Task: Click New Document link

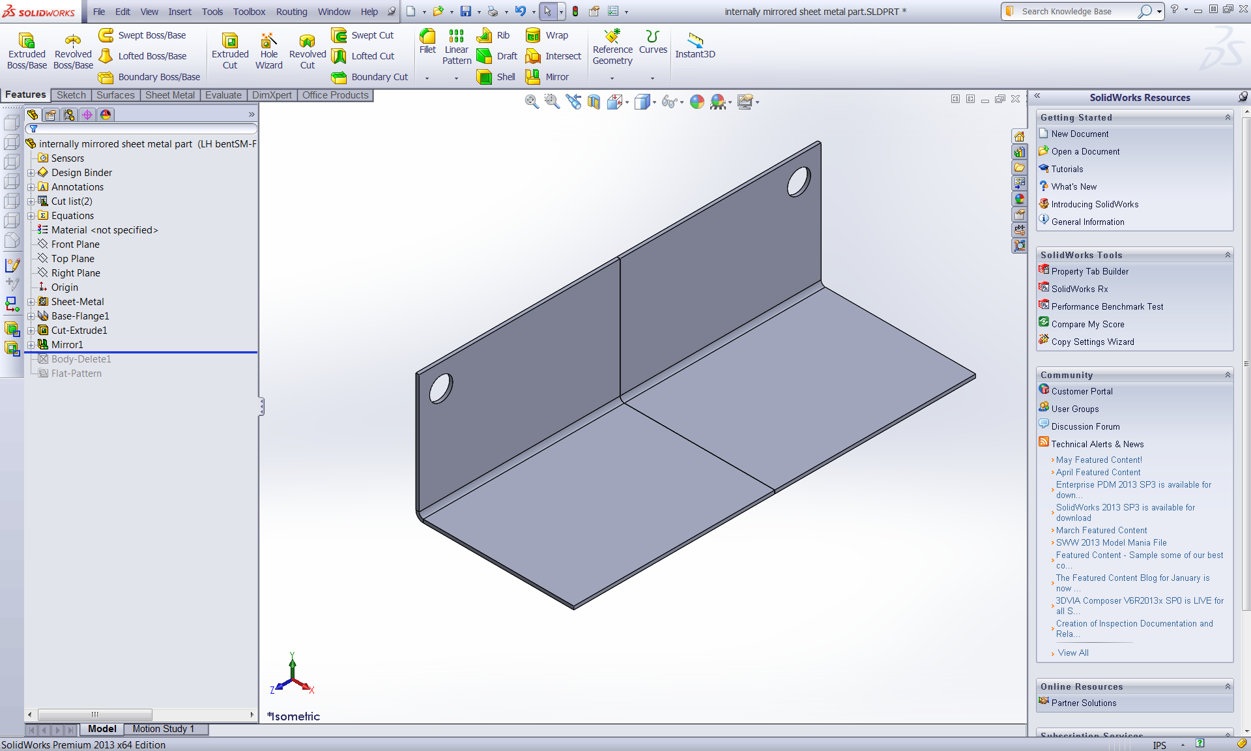Action: click(1080, 134)
